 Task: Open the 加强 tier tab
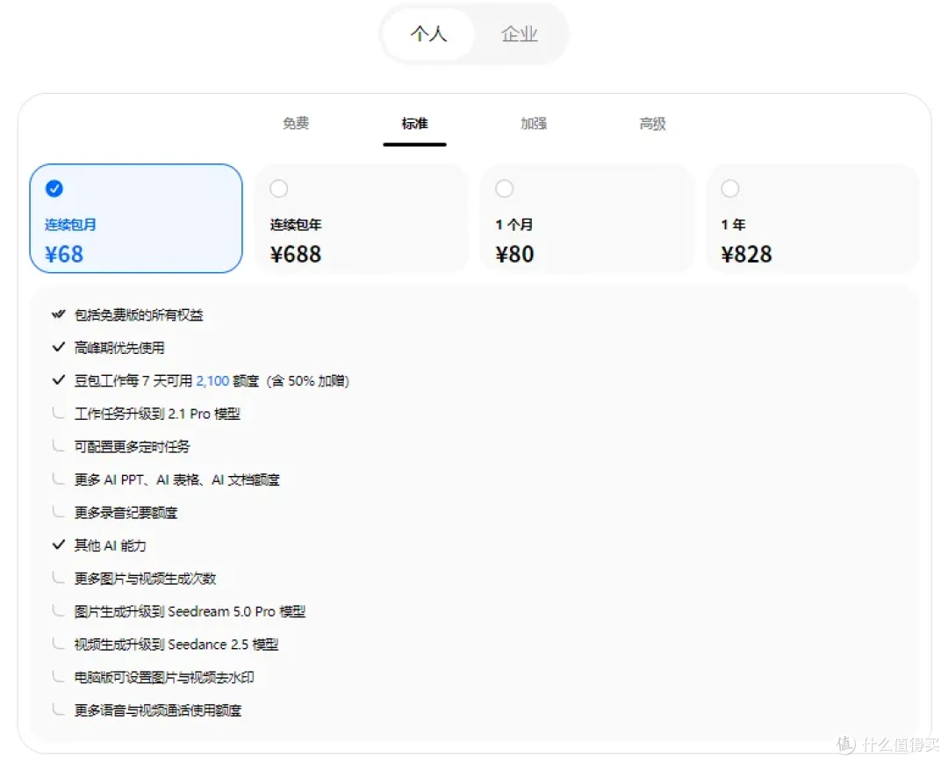pos(534,124)
